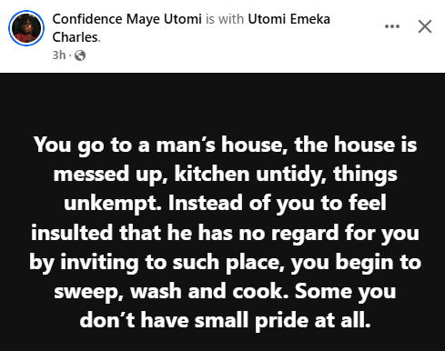Viewport: 445px width, 351px height.
Task: Click the line 'by inviting to such place'
Action: (x=157, y=262)
